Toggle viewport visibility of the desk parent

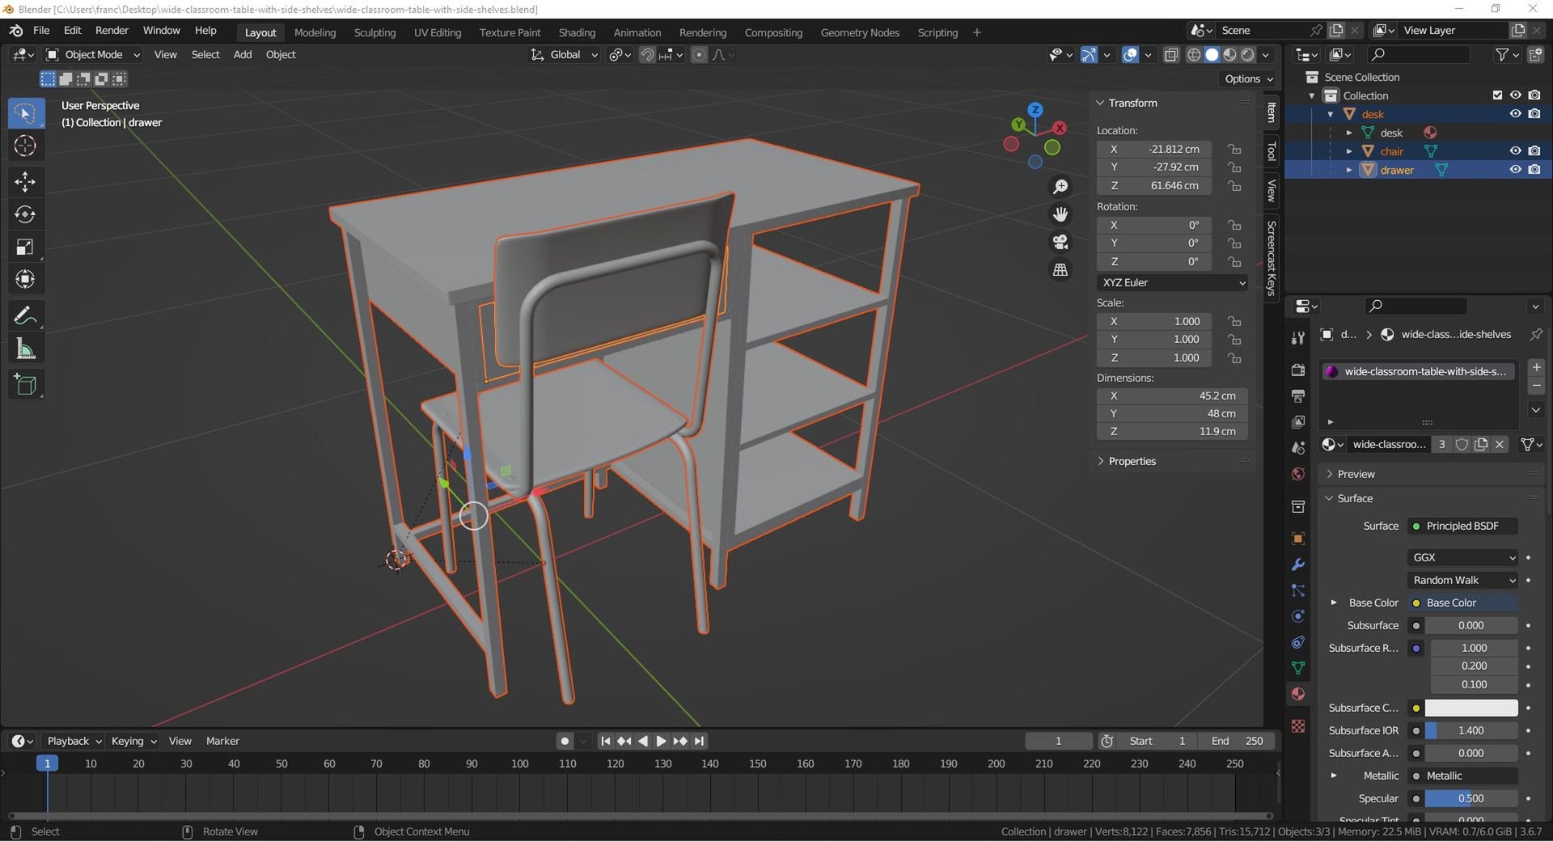tap(1515, 114)
